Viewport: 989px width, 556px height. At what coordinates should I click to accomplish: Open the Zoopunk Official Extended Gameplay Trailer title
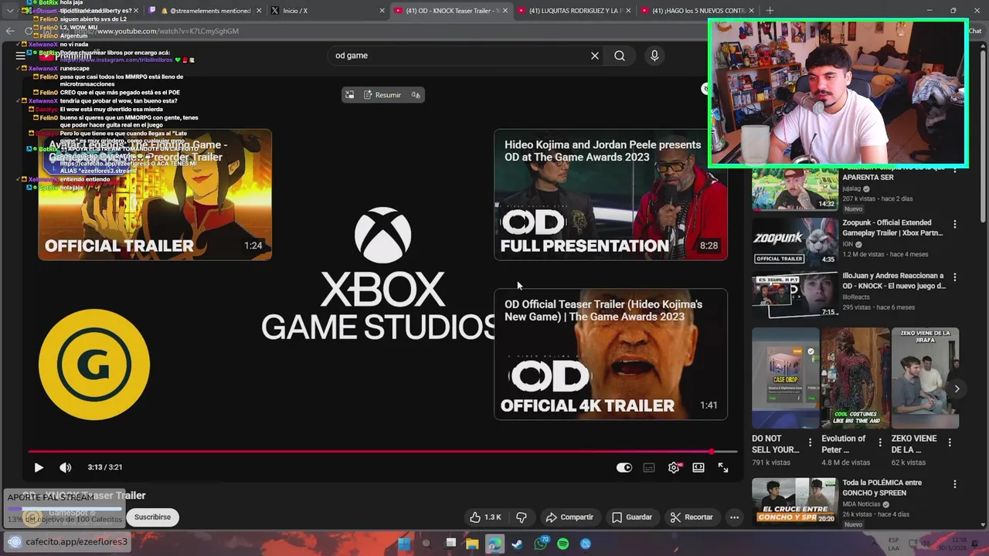tap(892, 228)
